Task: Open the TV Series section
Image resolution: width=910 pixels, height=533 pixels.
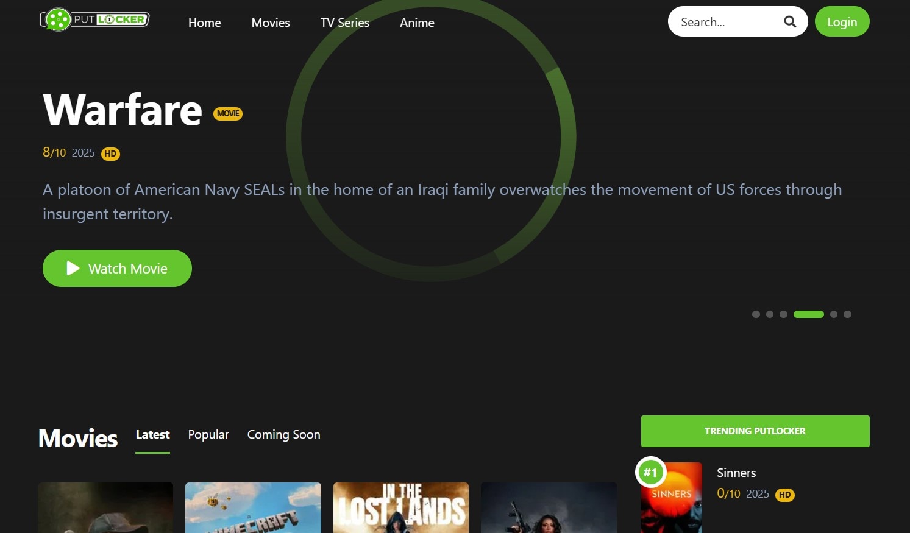Action: [345, 23]
